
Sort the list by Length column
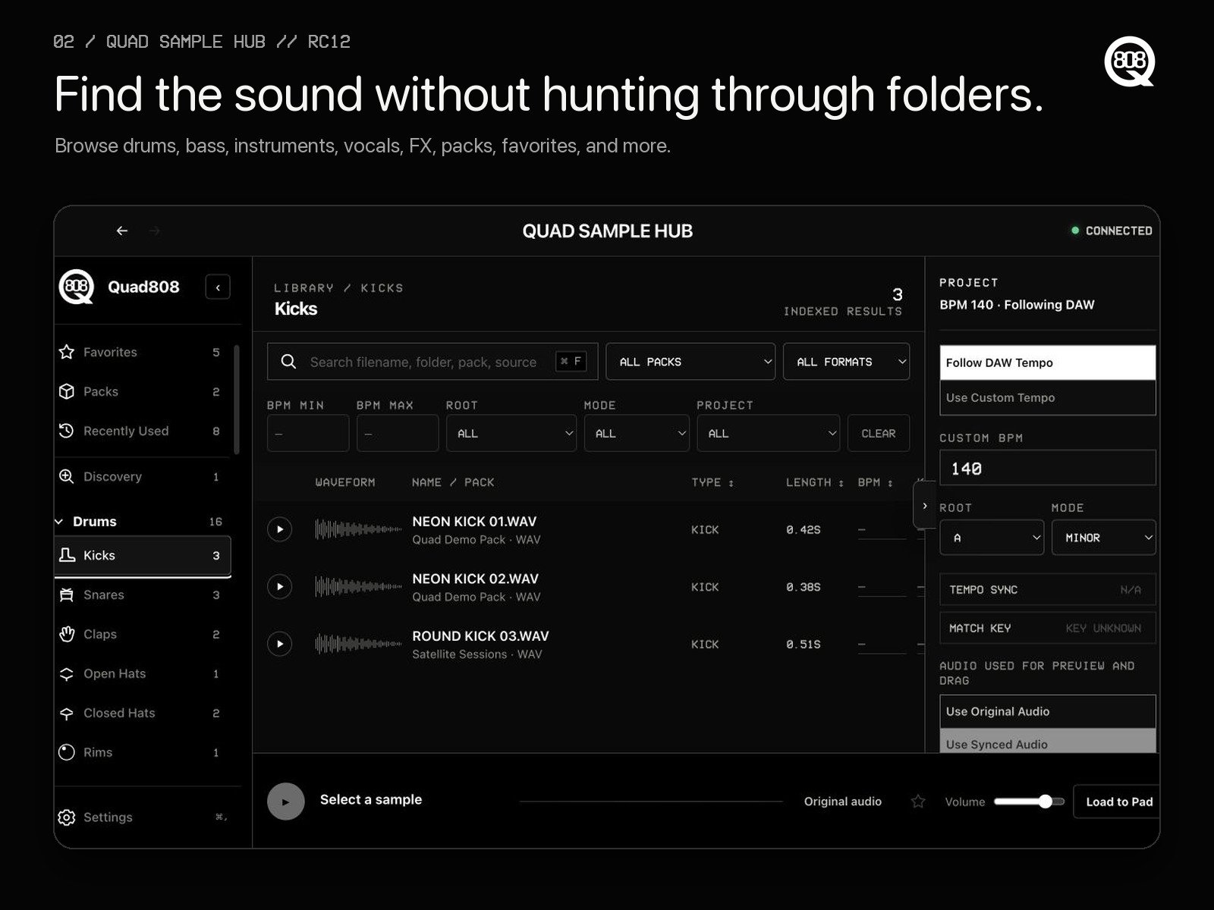point(815,482)
